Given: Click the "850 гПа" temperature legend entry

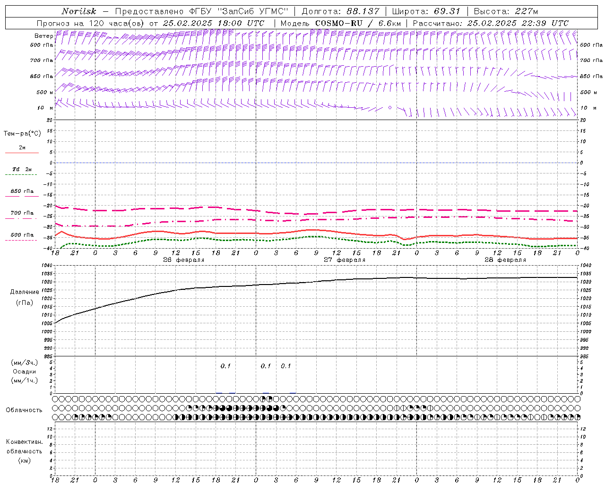Looking at the screenshot, I should [22, 191].
